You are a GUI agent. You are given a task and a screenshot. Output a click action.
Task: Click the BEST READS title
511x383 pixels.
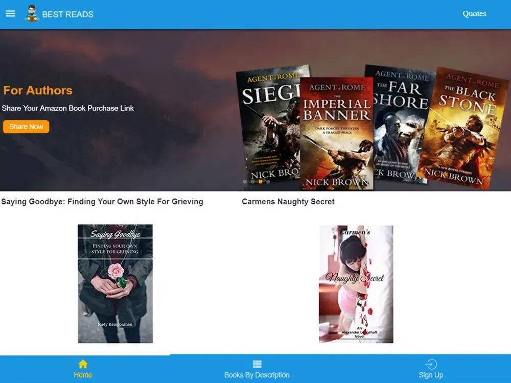[68, 14]
